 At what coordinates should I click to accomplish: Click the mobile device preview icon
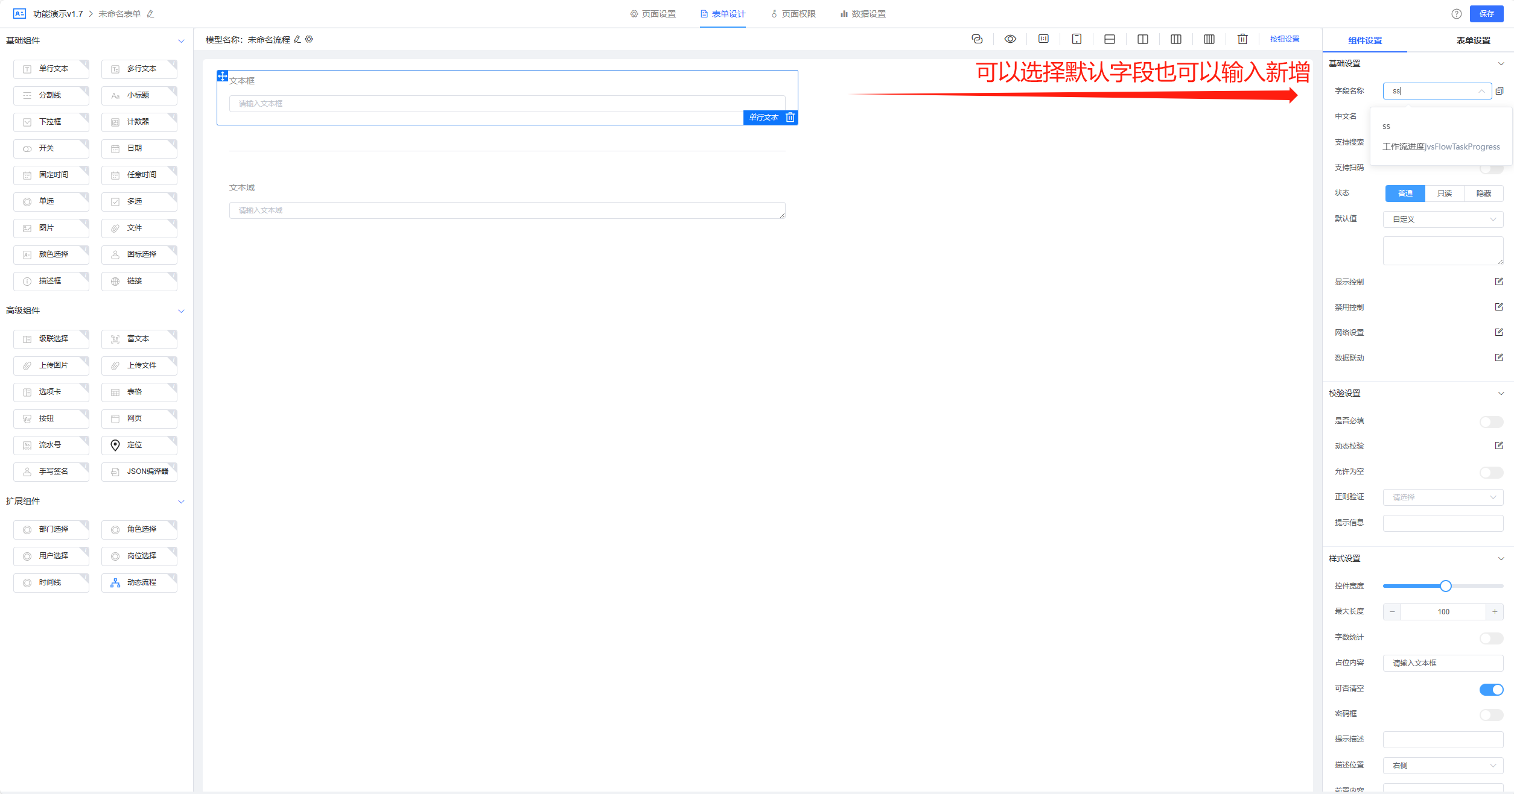point(1077,39)
